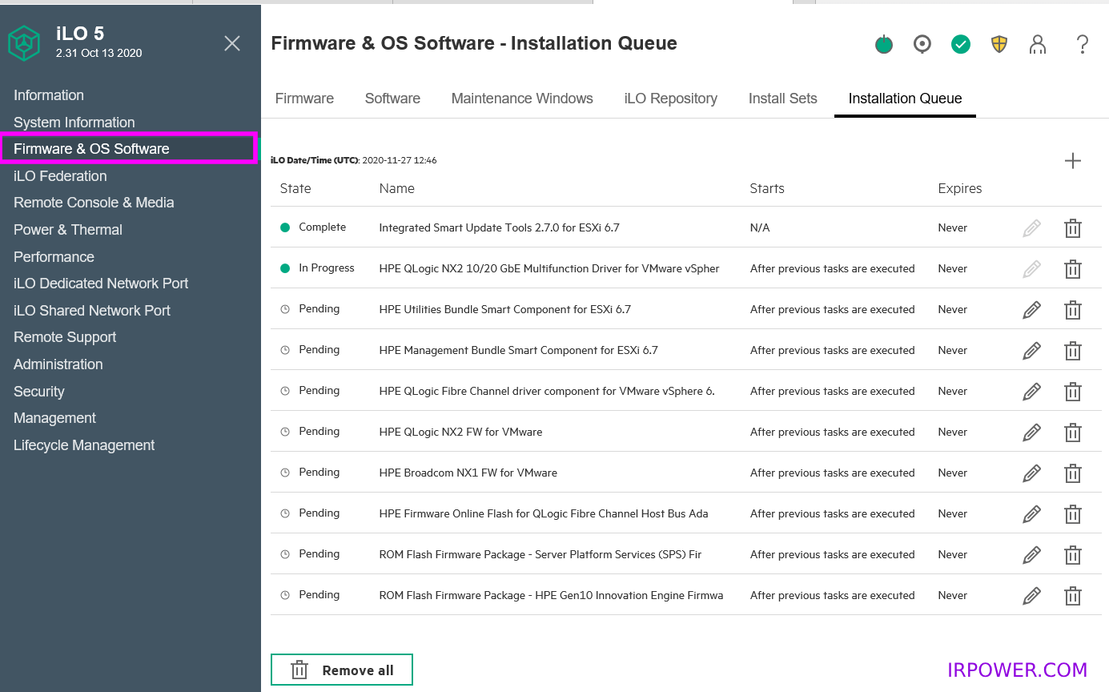Edit HPE Broadcom NX1 FW task
This screenshot has height=692, width=1109.
pyautogui.click(x=1032, y=473)
